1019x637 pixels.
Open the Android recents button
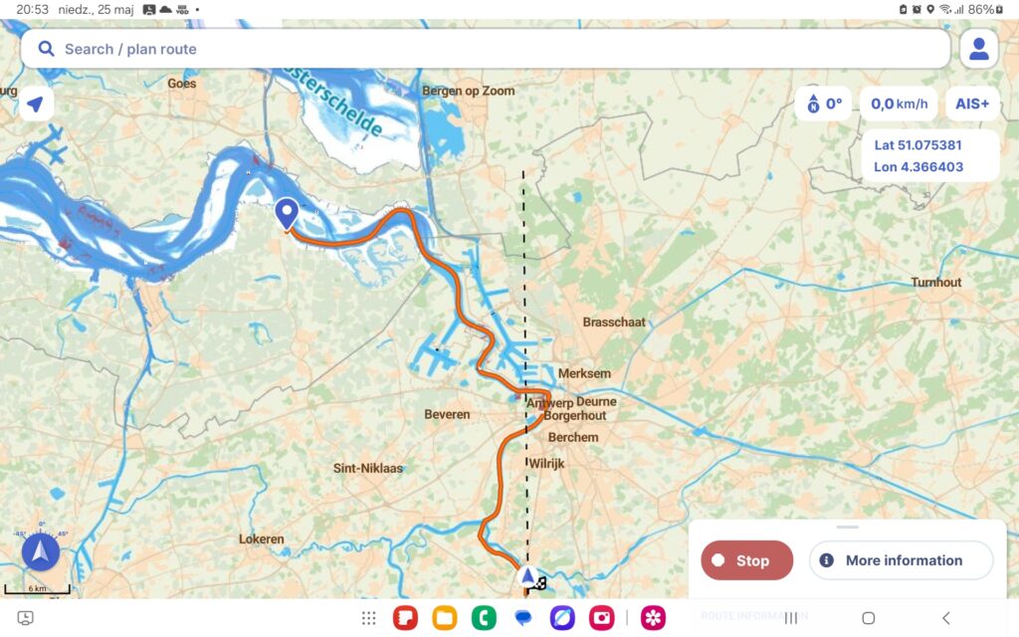pos(791,618)
